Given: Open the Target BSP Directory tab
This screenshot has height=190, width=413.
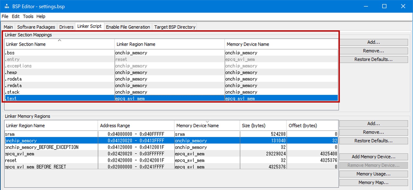Looking at the screenshot, I should (x=175, y=27).
